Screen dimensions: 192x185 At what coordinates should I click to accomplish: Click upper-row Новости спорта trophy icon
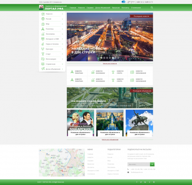(x=113, y=72)
